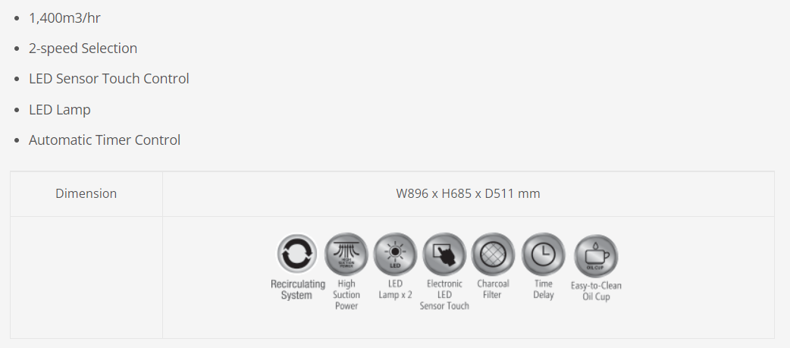Screen dimensions: 790x348
Task: Click the LED Sensor Touch Control text
Action: point(109,79)
